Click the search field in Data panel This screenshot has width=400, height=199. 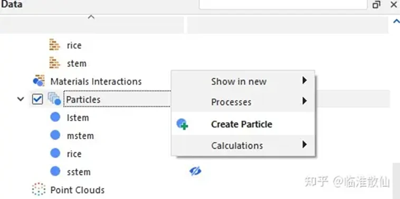coord(283,4)
